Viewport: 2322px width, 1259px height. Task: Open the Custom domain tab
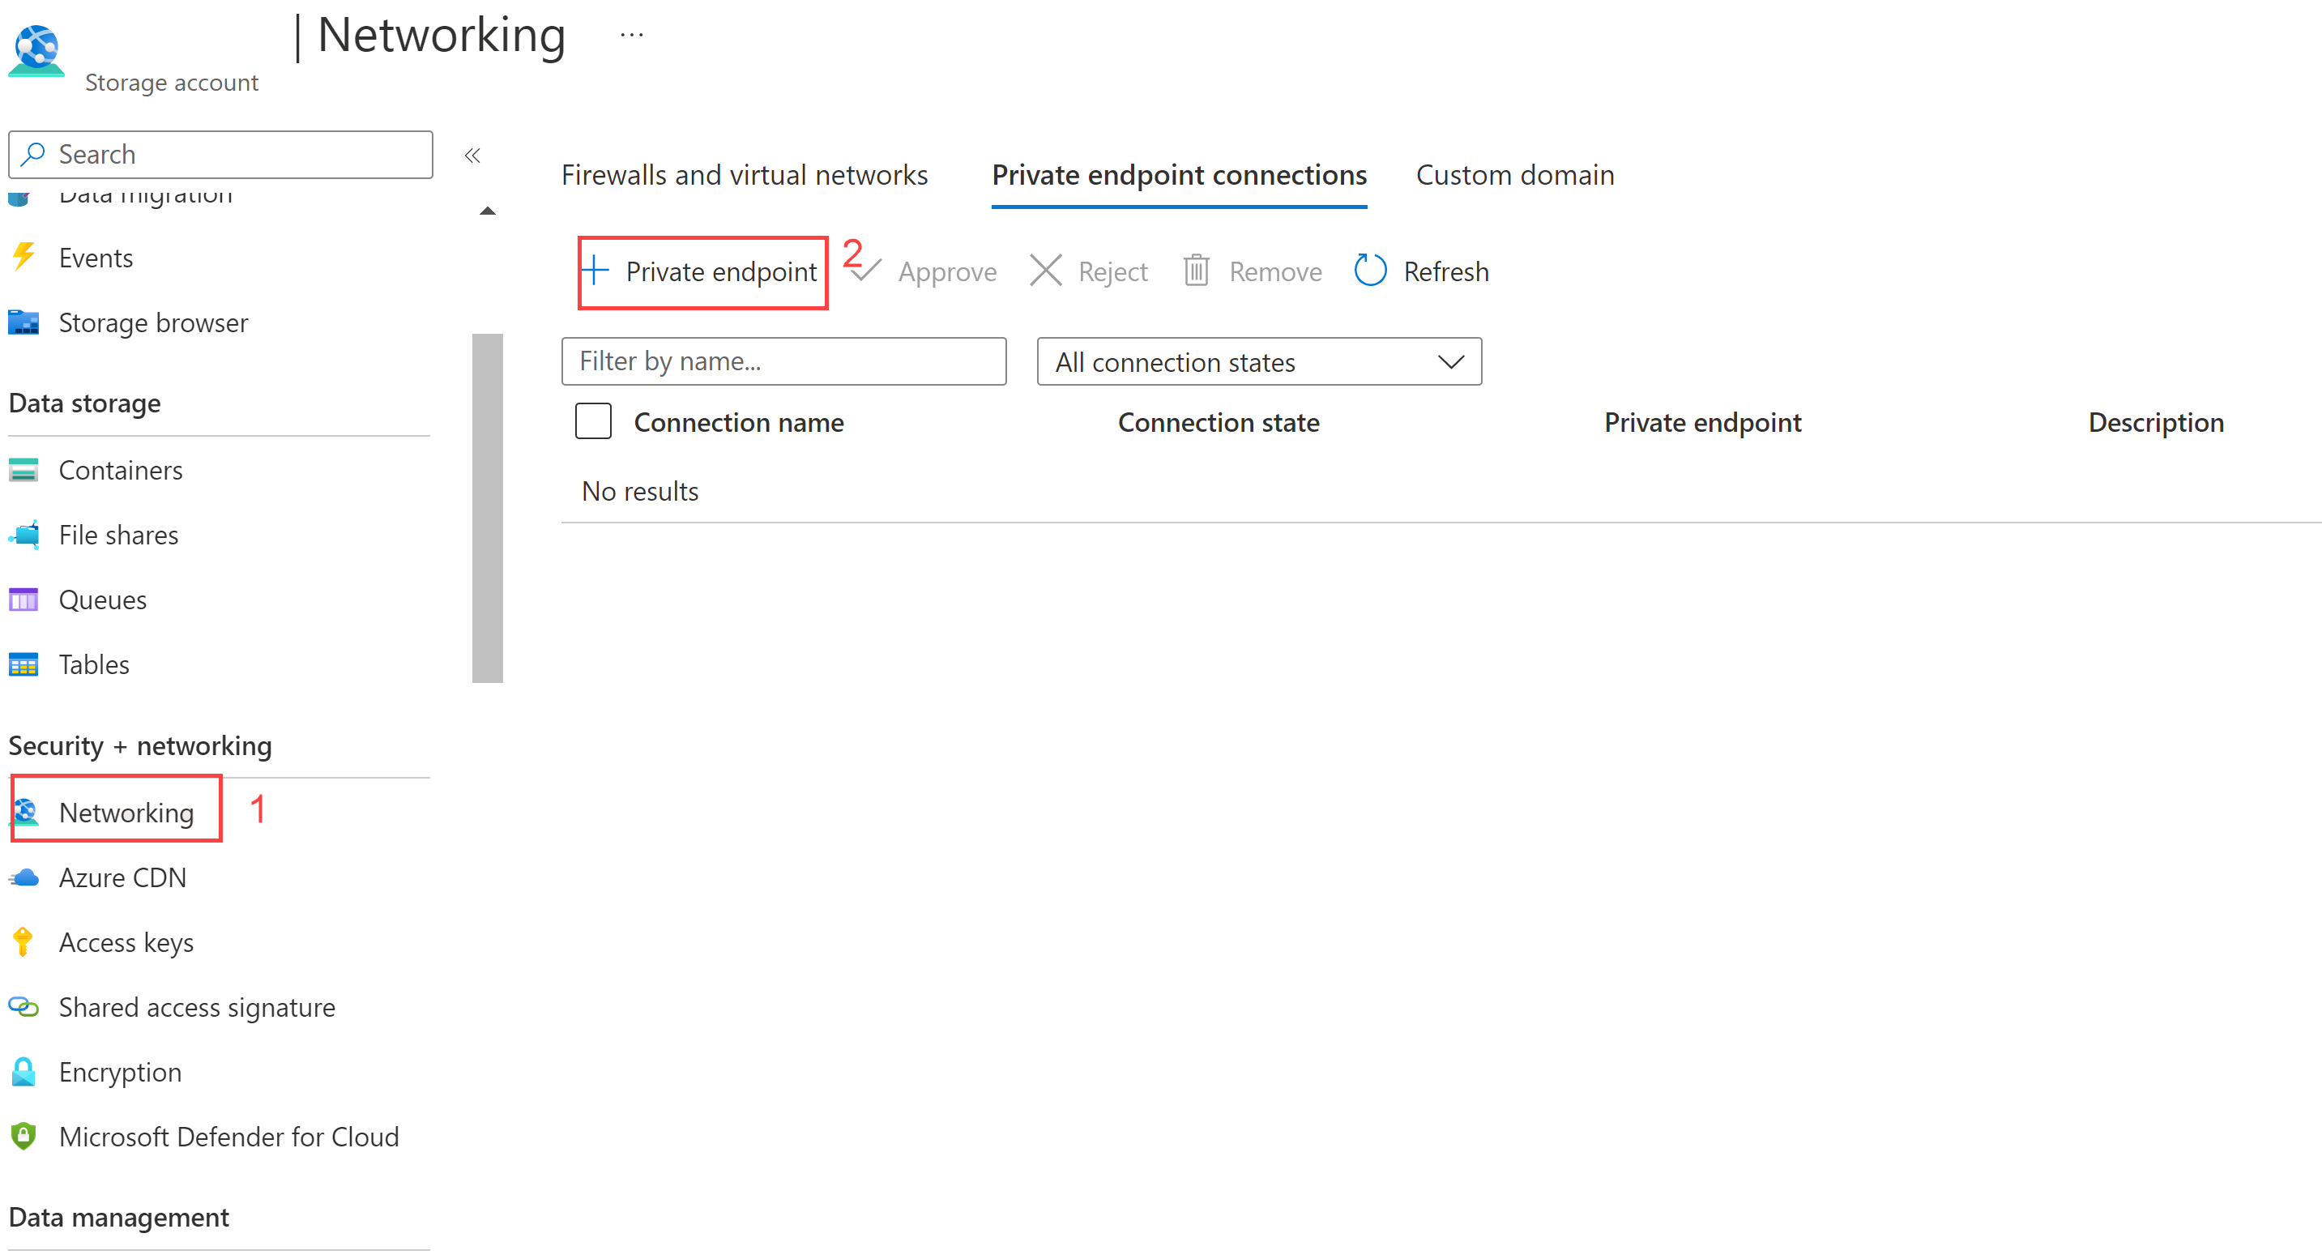click(x=1514, y=175)
